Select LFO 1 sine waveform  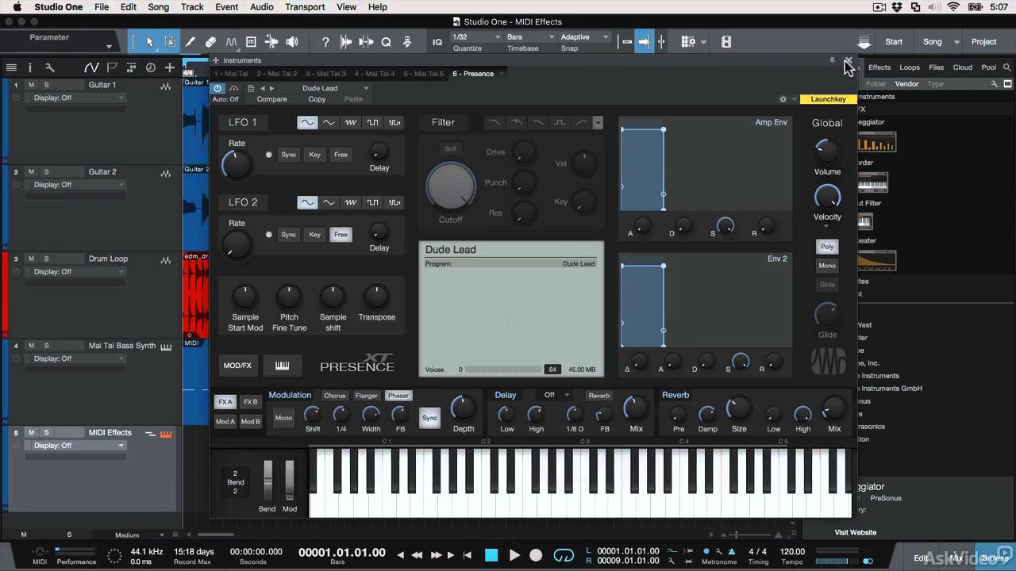[307, 122]
